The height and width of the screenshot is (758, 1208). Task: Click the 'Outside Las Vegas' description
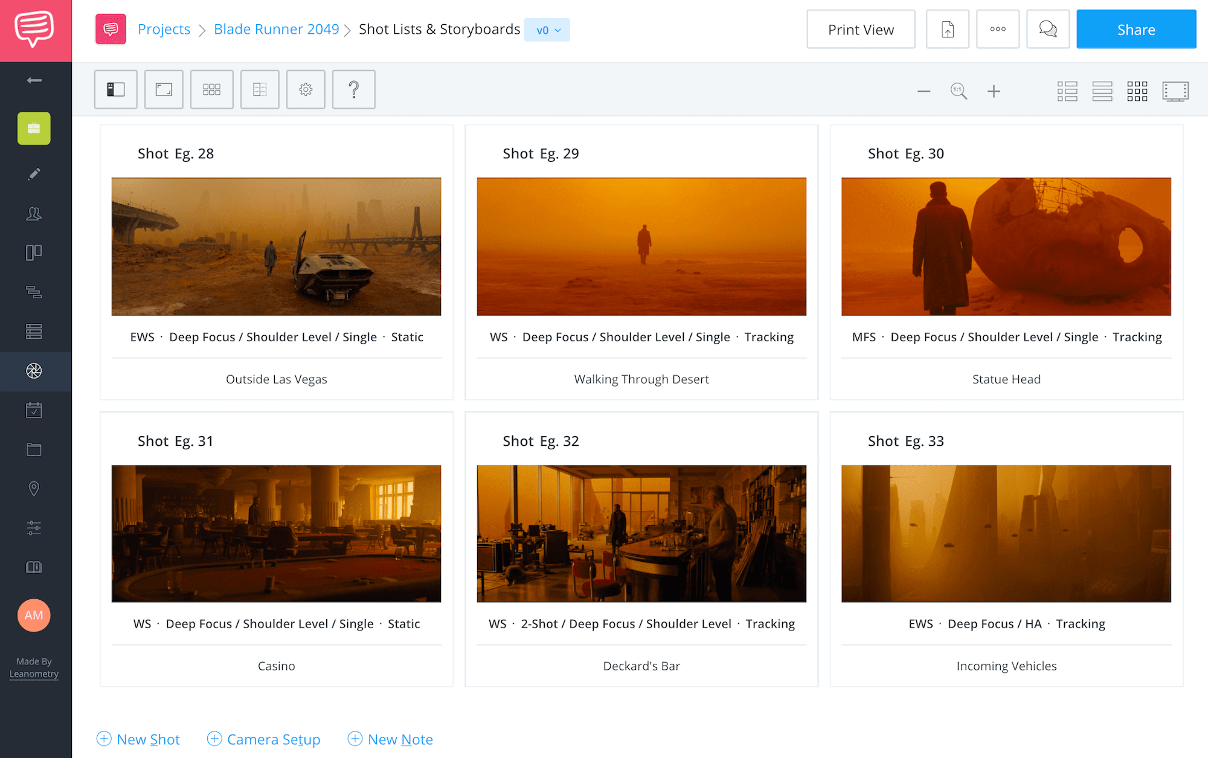pos(277,379)
